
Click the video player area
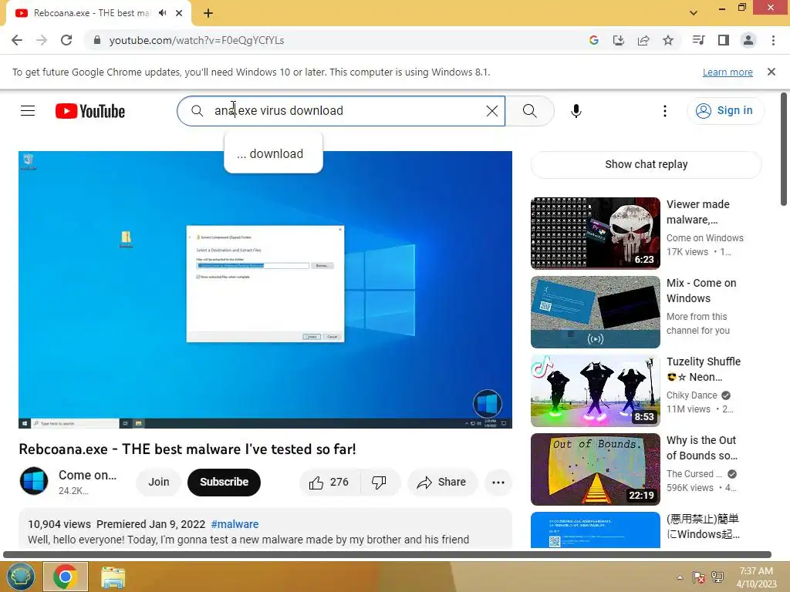point(265,290)
